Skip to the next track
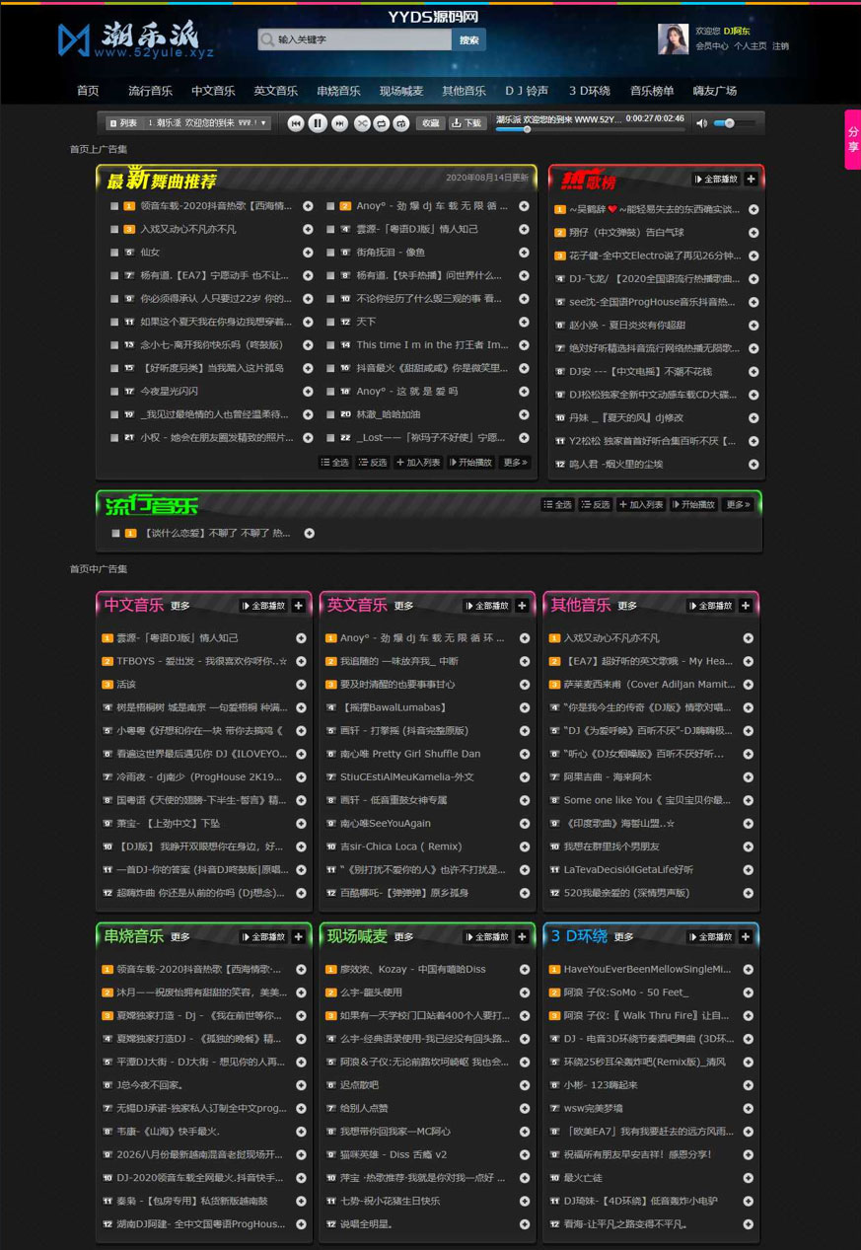 point(338,122)
